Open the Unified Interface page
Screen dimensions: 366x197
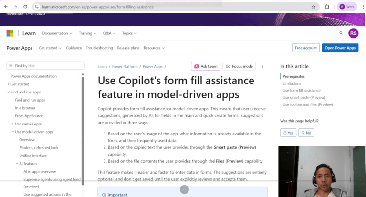click(33, 156)
